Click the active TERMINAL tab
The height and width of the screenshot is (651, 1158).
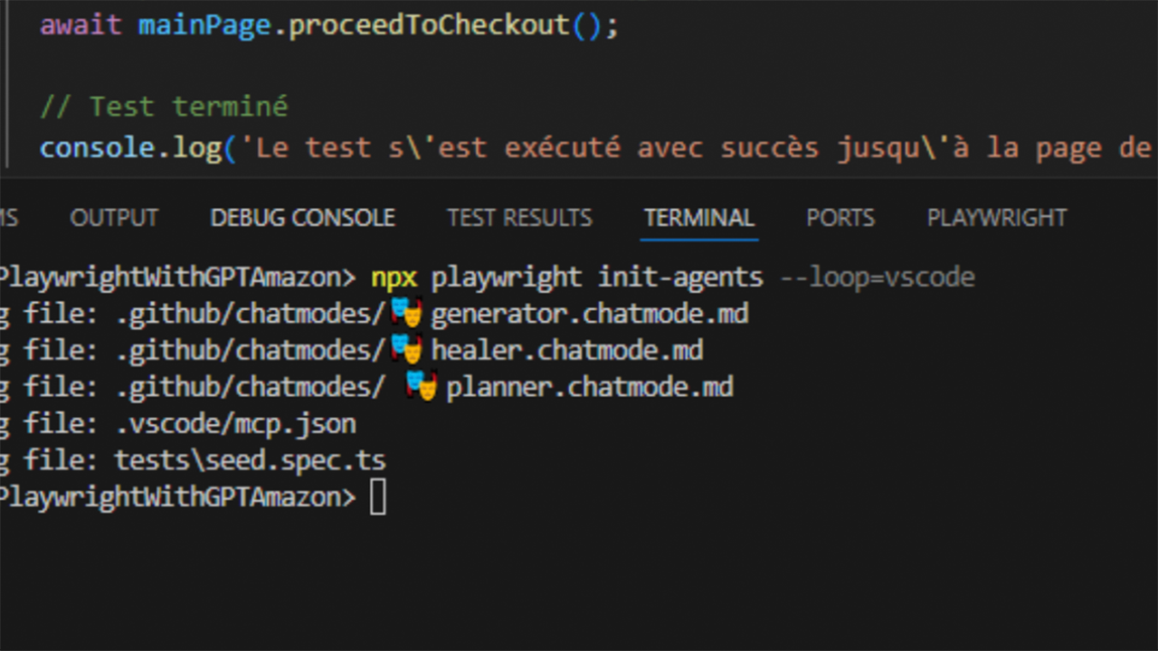click(698, 218)
